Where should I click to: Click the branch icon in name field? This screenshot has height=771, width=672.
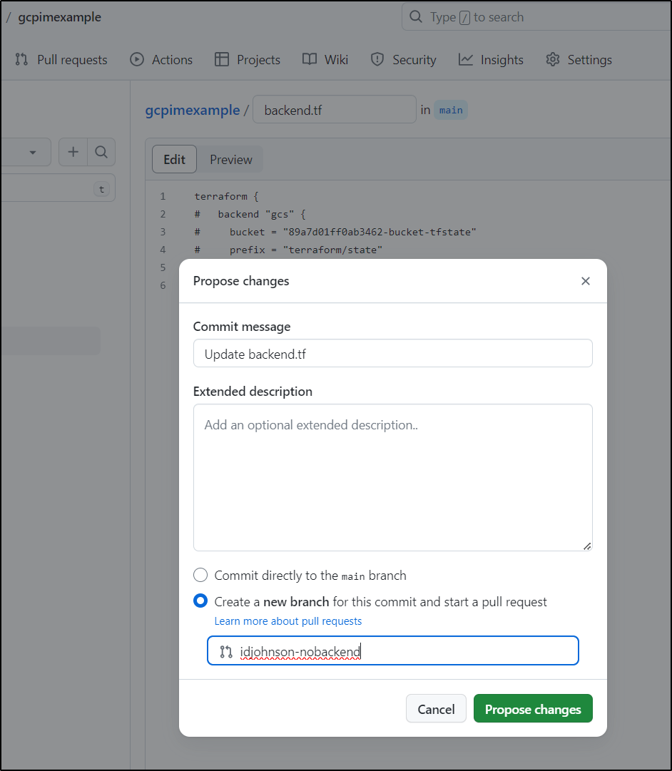226,651
